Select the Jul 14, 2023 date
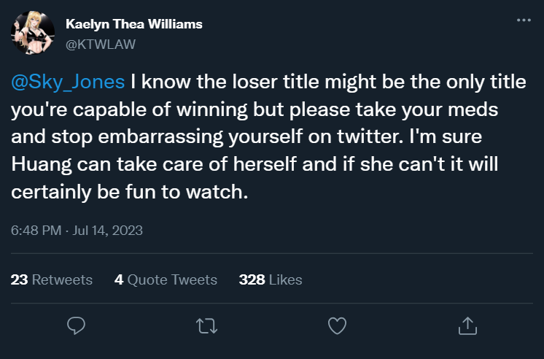544x359 pixels. (x=109, y=231)
